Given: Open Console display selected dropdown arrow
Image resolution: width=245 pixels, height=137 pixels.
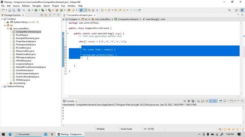Looking at the screenshot, I should coord(228,101).
